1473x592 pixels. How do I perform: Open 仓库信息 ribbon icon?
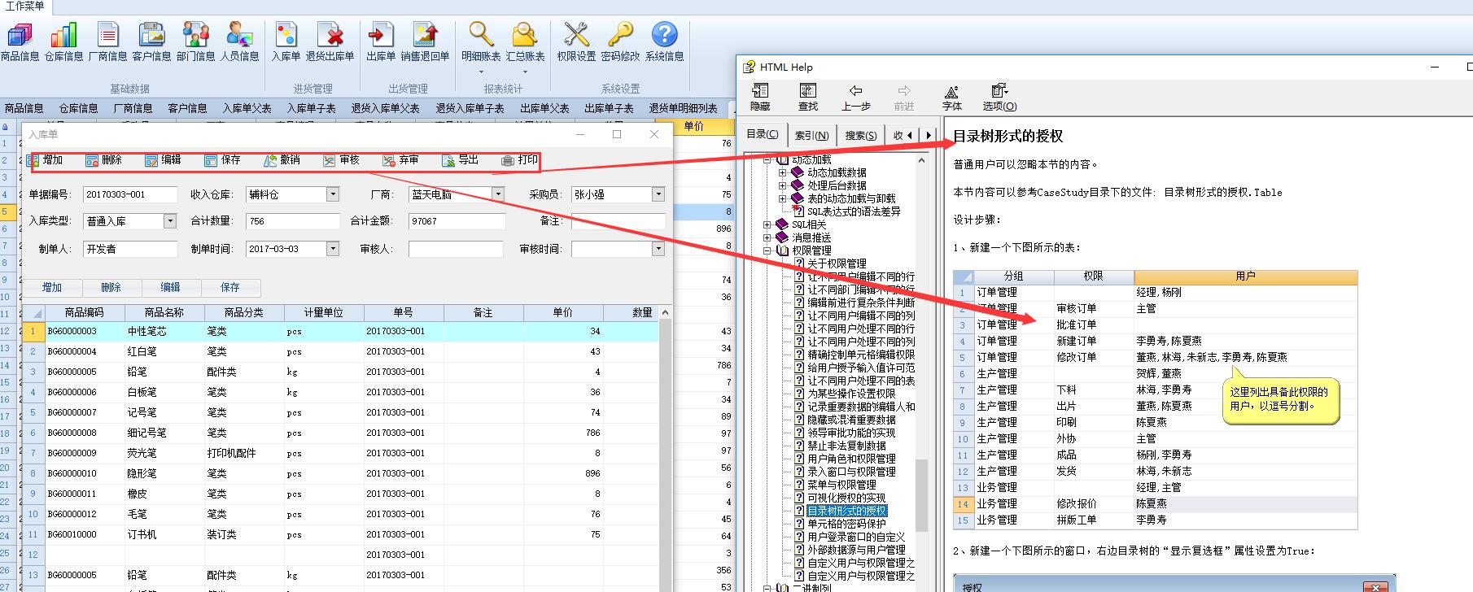click(x=63, y=42)
